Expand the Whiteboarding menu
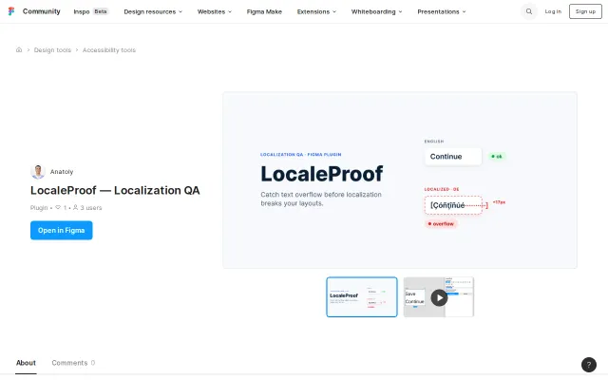The image size is (608, 380). point(376,11)
